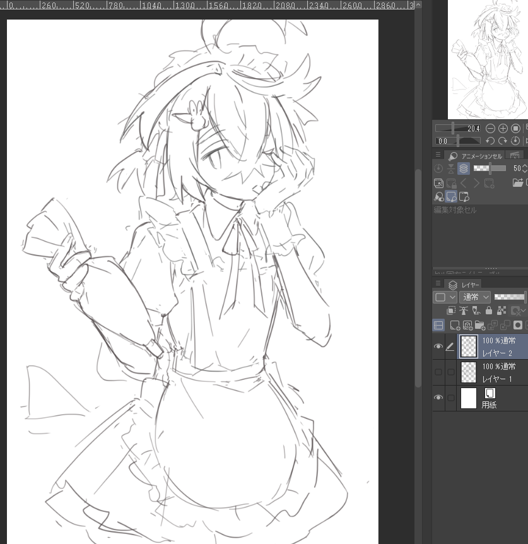Select the レイヤー 2 layer name

[x=498, y=353]
